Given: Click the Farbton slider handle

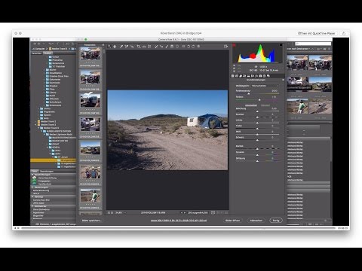Looking at the screenshot, I should [x=259, y=100].
